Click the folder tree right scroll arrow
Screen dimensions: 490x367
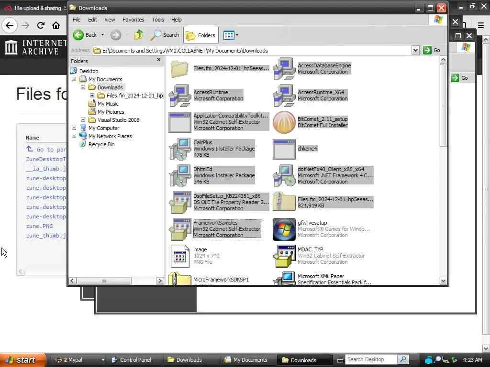(160, 281)
